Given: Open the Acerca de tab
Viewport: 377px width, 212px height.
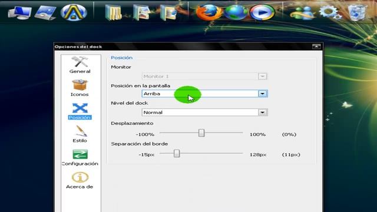Looking at the screenshot, I should coord(80,181).
